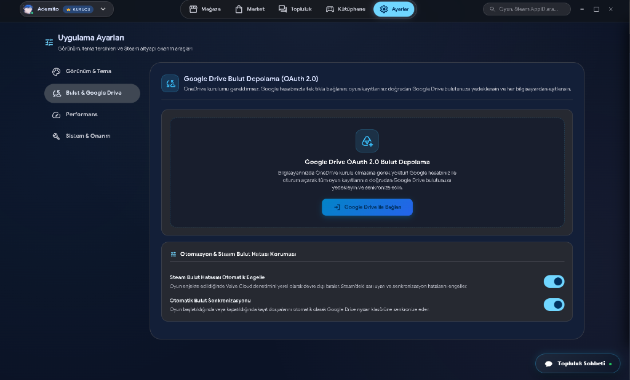
Task: Open the Kütüphane library tab
Action: [x=346, y=9]
